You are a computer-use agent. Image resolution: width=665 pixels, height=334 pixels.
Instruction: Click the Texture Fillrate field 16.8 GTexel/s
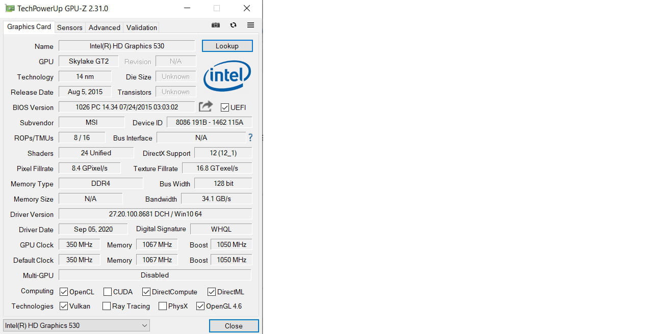point(217,168)
